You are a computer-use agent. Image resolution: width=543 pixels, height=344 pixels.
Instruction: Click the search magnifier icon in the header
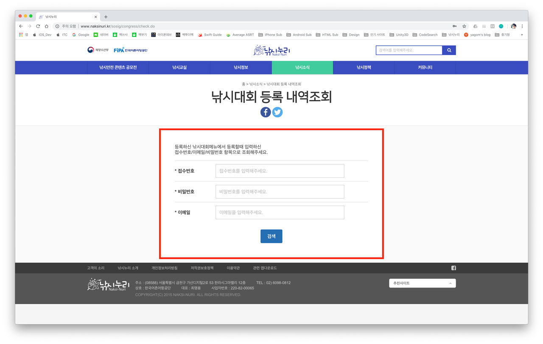click(x=449, y=50)
